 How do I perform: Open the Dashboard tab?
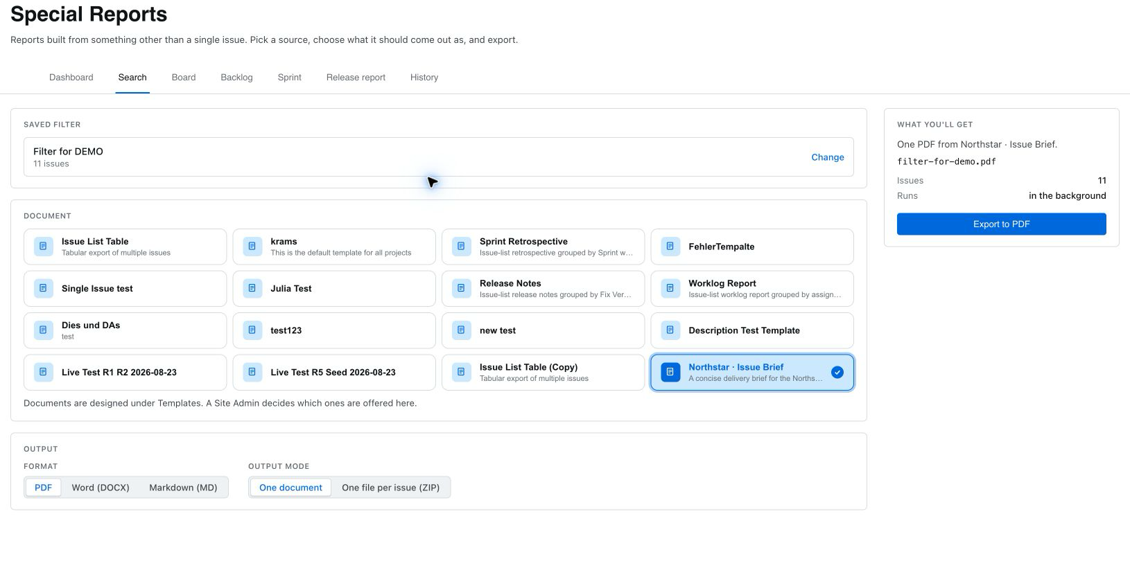point(71,78)
